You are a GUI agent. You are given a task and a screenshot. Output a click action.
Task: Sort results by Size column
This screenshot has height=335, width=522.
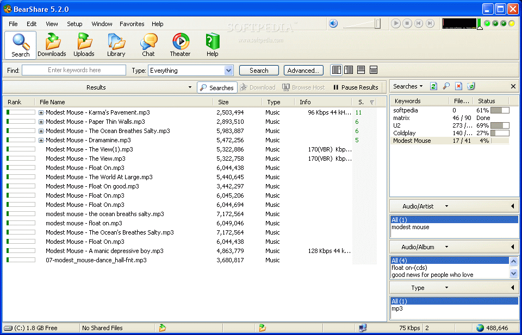pyautogui.click(x=238, y=102)
